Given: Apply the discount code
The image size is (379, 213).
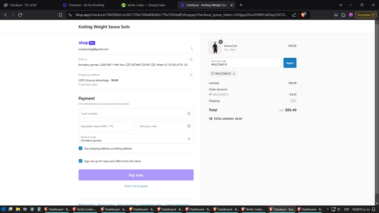Looking at the screenshot, I should pyautogui.click(x=290, y=63).
